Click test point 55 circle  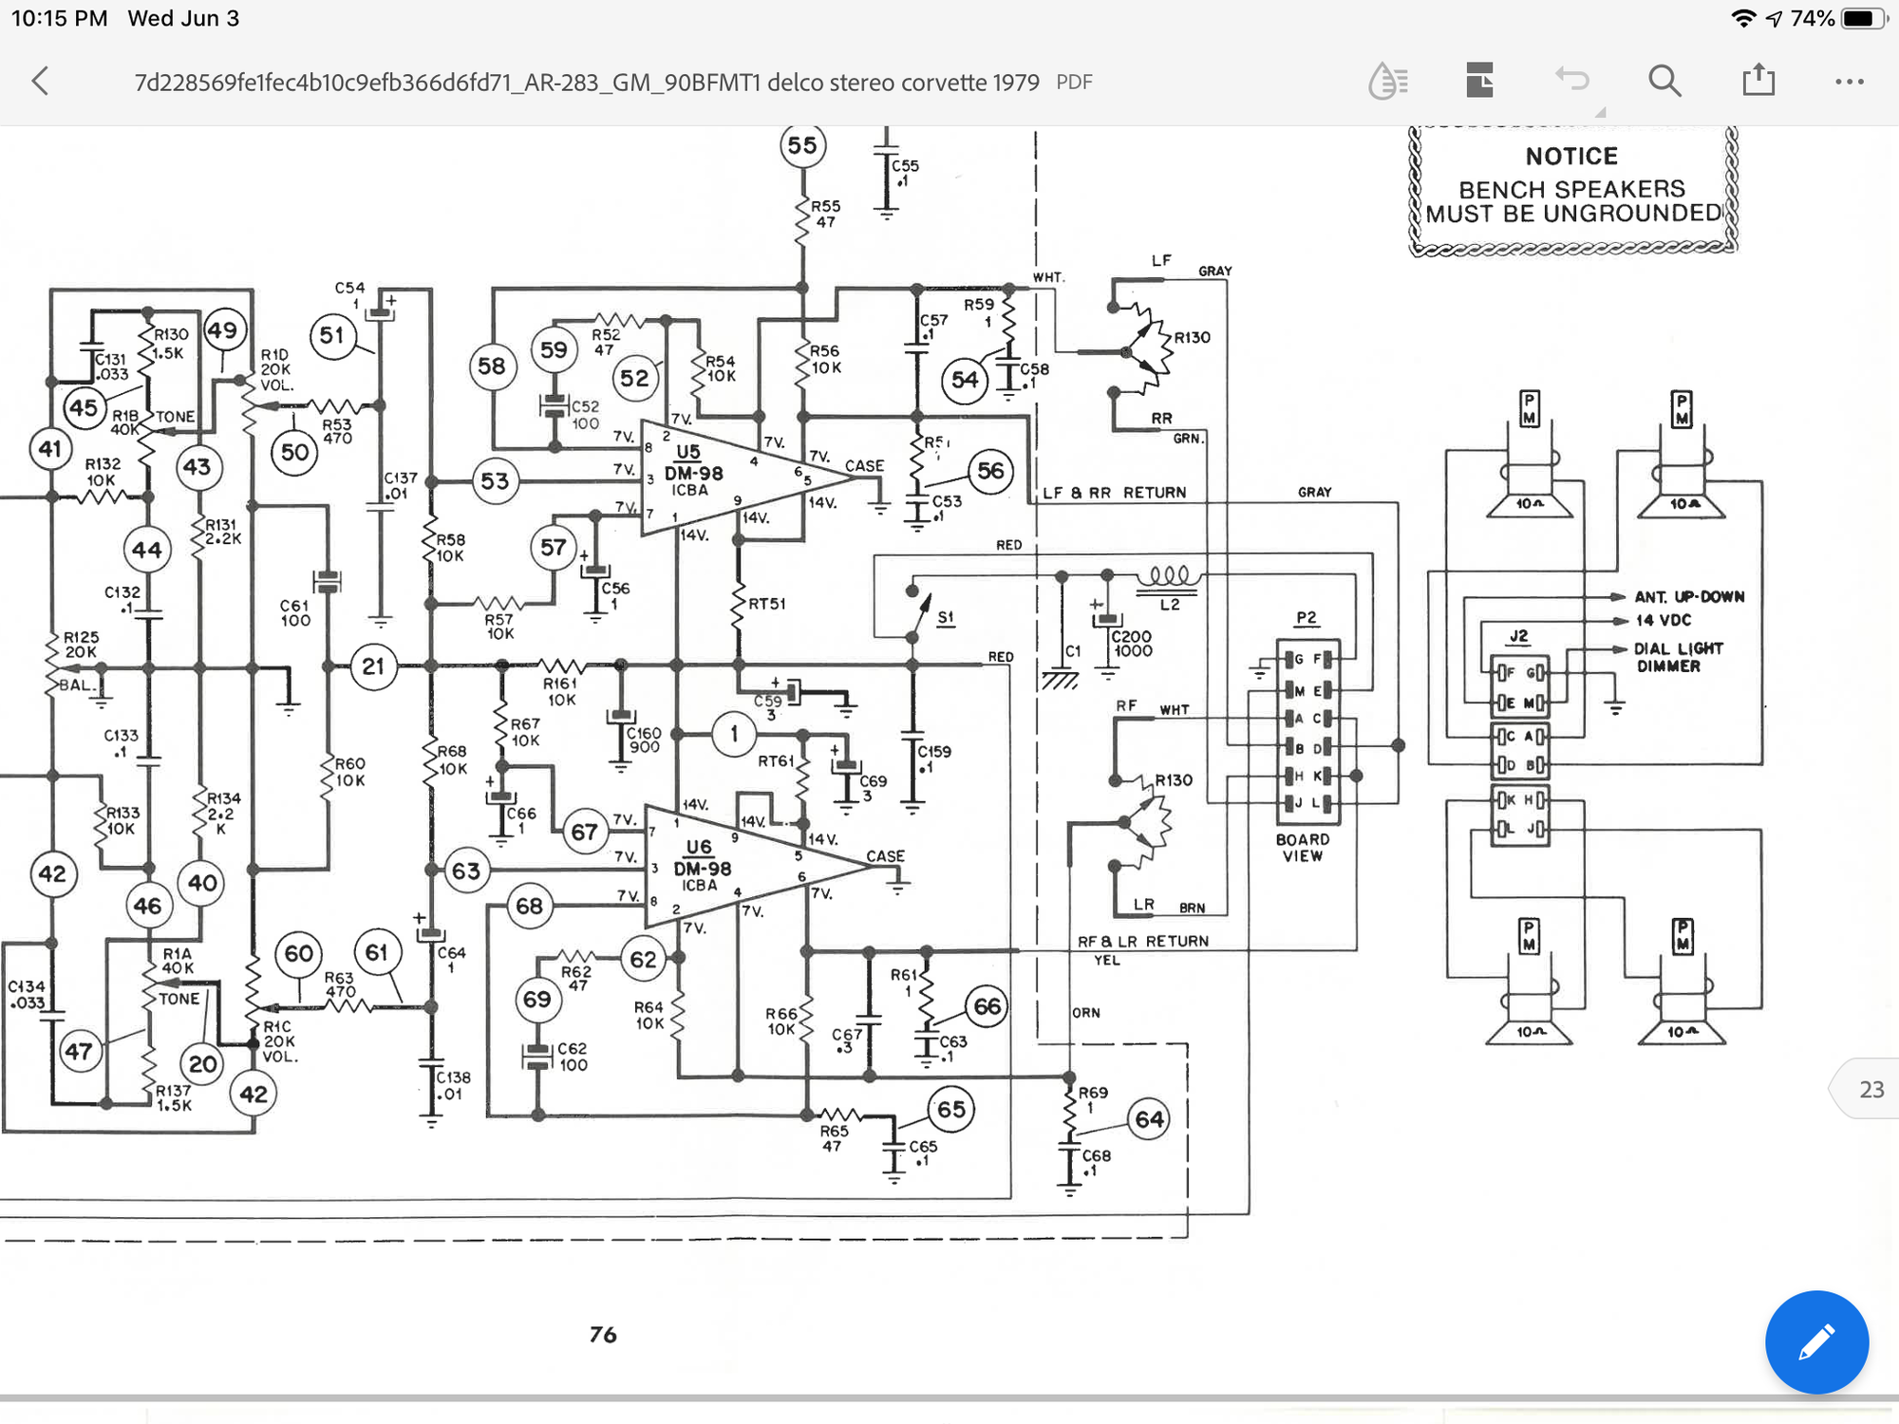point(802,145)
